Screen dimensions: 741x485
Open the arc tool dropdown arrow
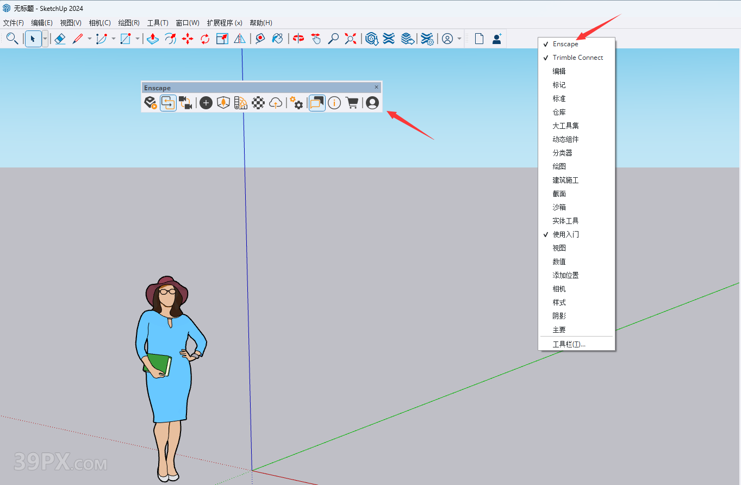point(114,39)
